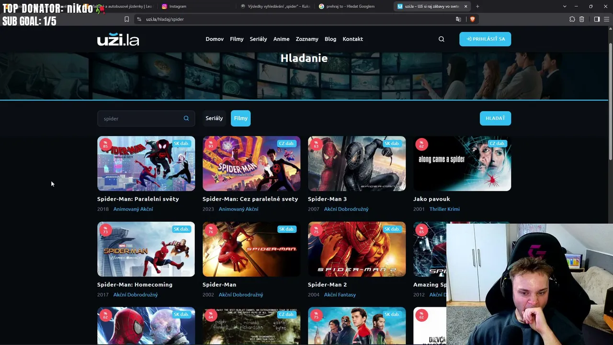613x345 pixels.
Task: Open Zoznamy in the navigation menu
Action: click(x=307, y=39)
